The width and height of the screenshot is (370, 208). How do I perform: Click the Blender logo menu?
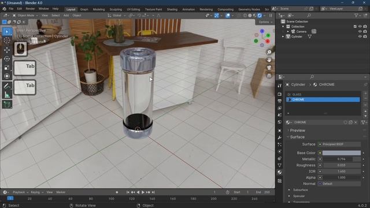point(4,9)
